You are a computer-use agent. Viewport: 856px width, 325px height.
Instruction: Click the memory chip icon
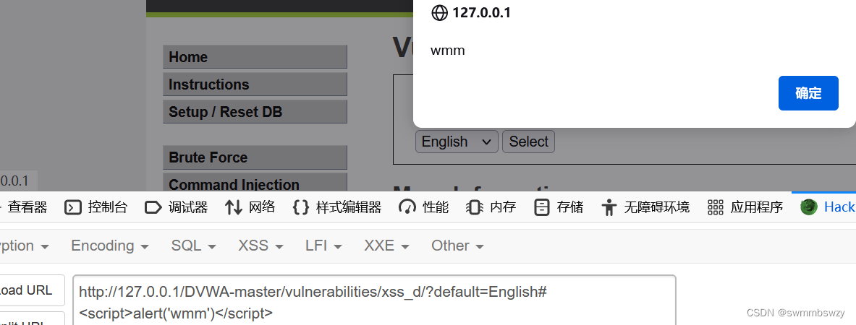pyautogui.click(x=475, y=207)
